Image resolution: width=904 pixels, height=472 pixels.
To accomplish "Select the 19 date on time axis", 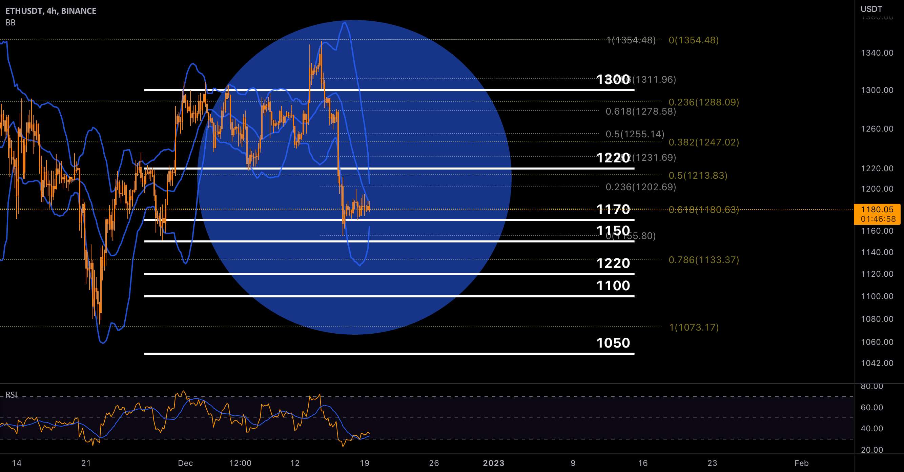I will point(365,463).
